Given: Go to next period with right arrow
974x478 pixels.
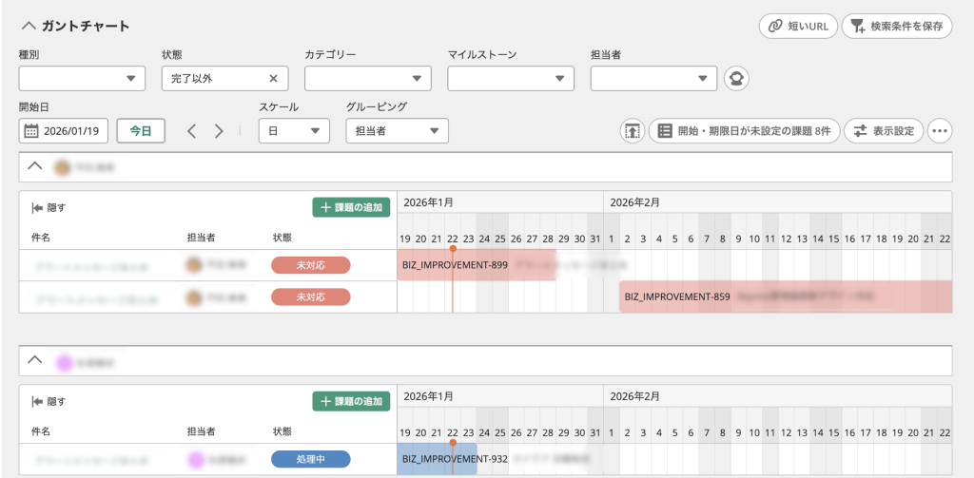Looking at the screenshot, I should click(x=219, y=131).
